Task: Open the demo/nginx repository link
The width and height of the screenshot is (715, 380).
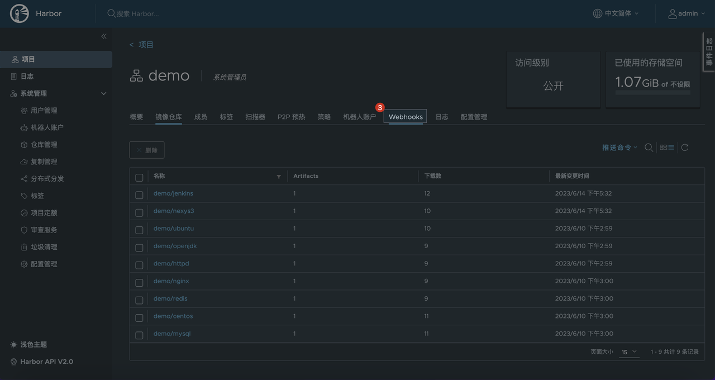Action: coord(171,281)
